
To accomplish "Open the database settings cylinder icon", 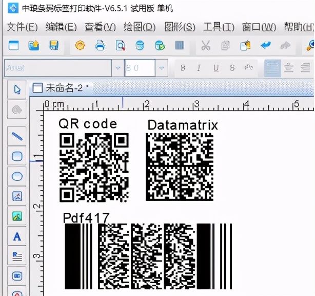I will pos(140,45).
